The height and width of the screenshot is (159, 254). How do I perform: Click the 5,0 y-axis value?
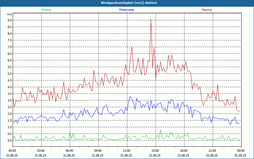pos(10,74)
